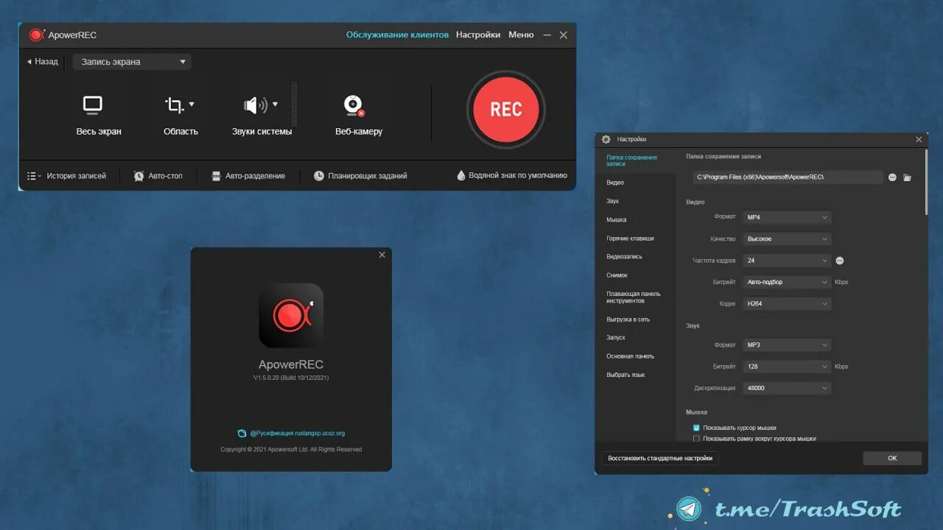Select the Папка сохранения записи settings tab

pos(636,160)
